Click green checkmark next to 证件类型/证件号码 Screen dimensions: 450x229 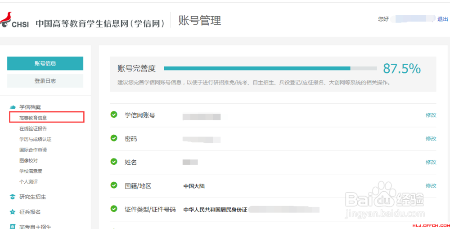point(114,209)
